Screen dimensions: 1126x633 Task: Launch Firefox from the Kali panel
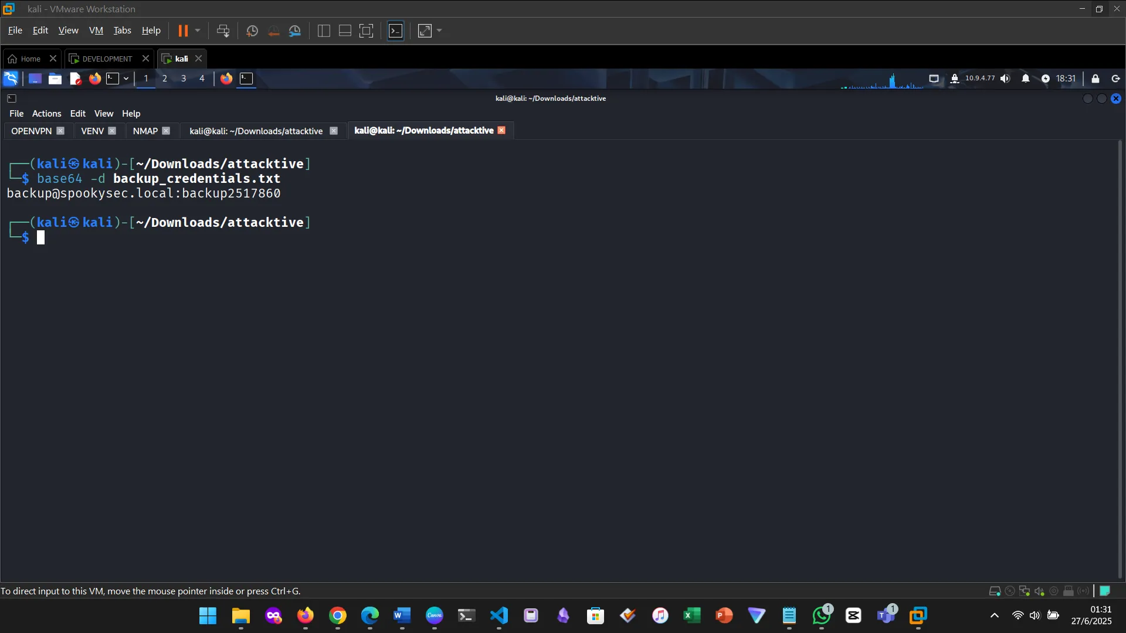pyautogui.click(x=94, y=78)
